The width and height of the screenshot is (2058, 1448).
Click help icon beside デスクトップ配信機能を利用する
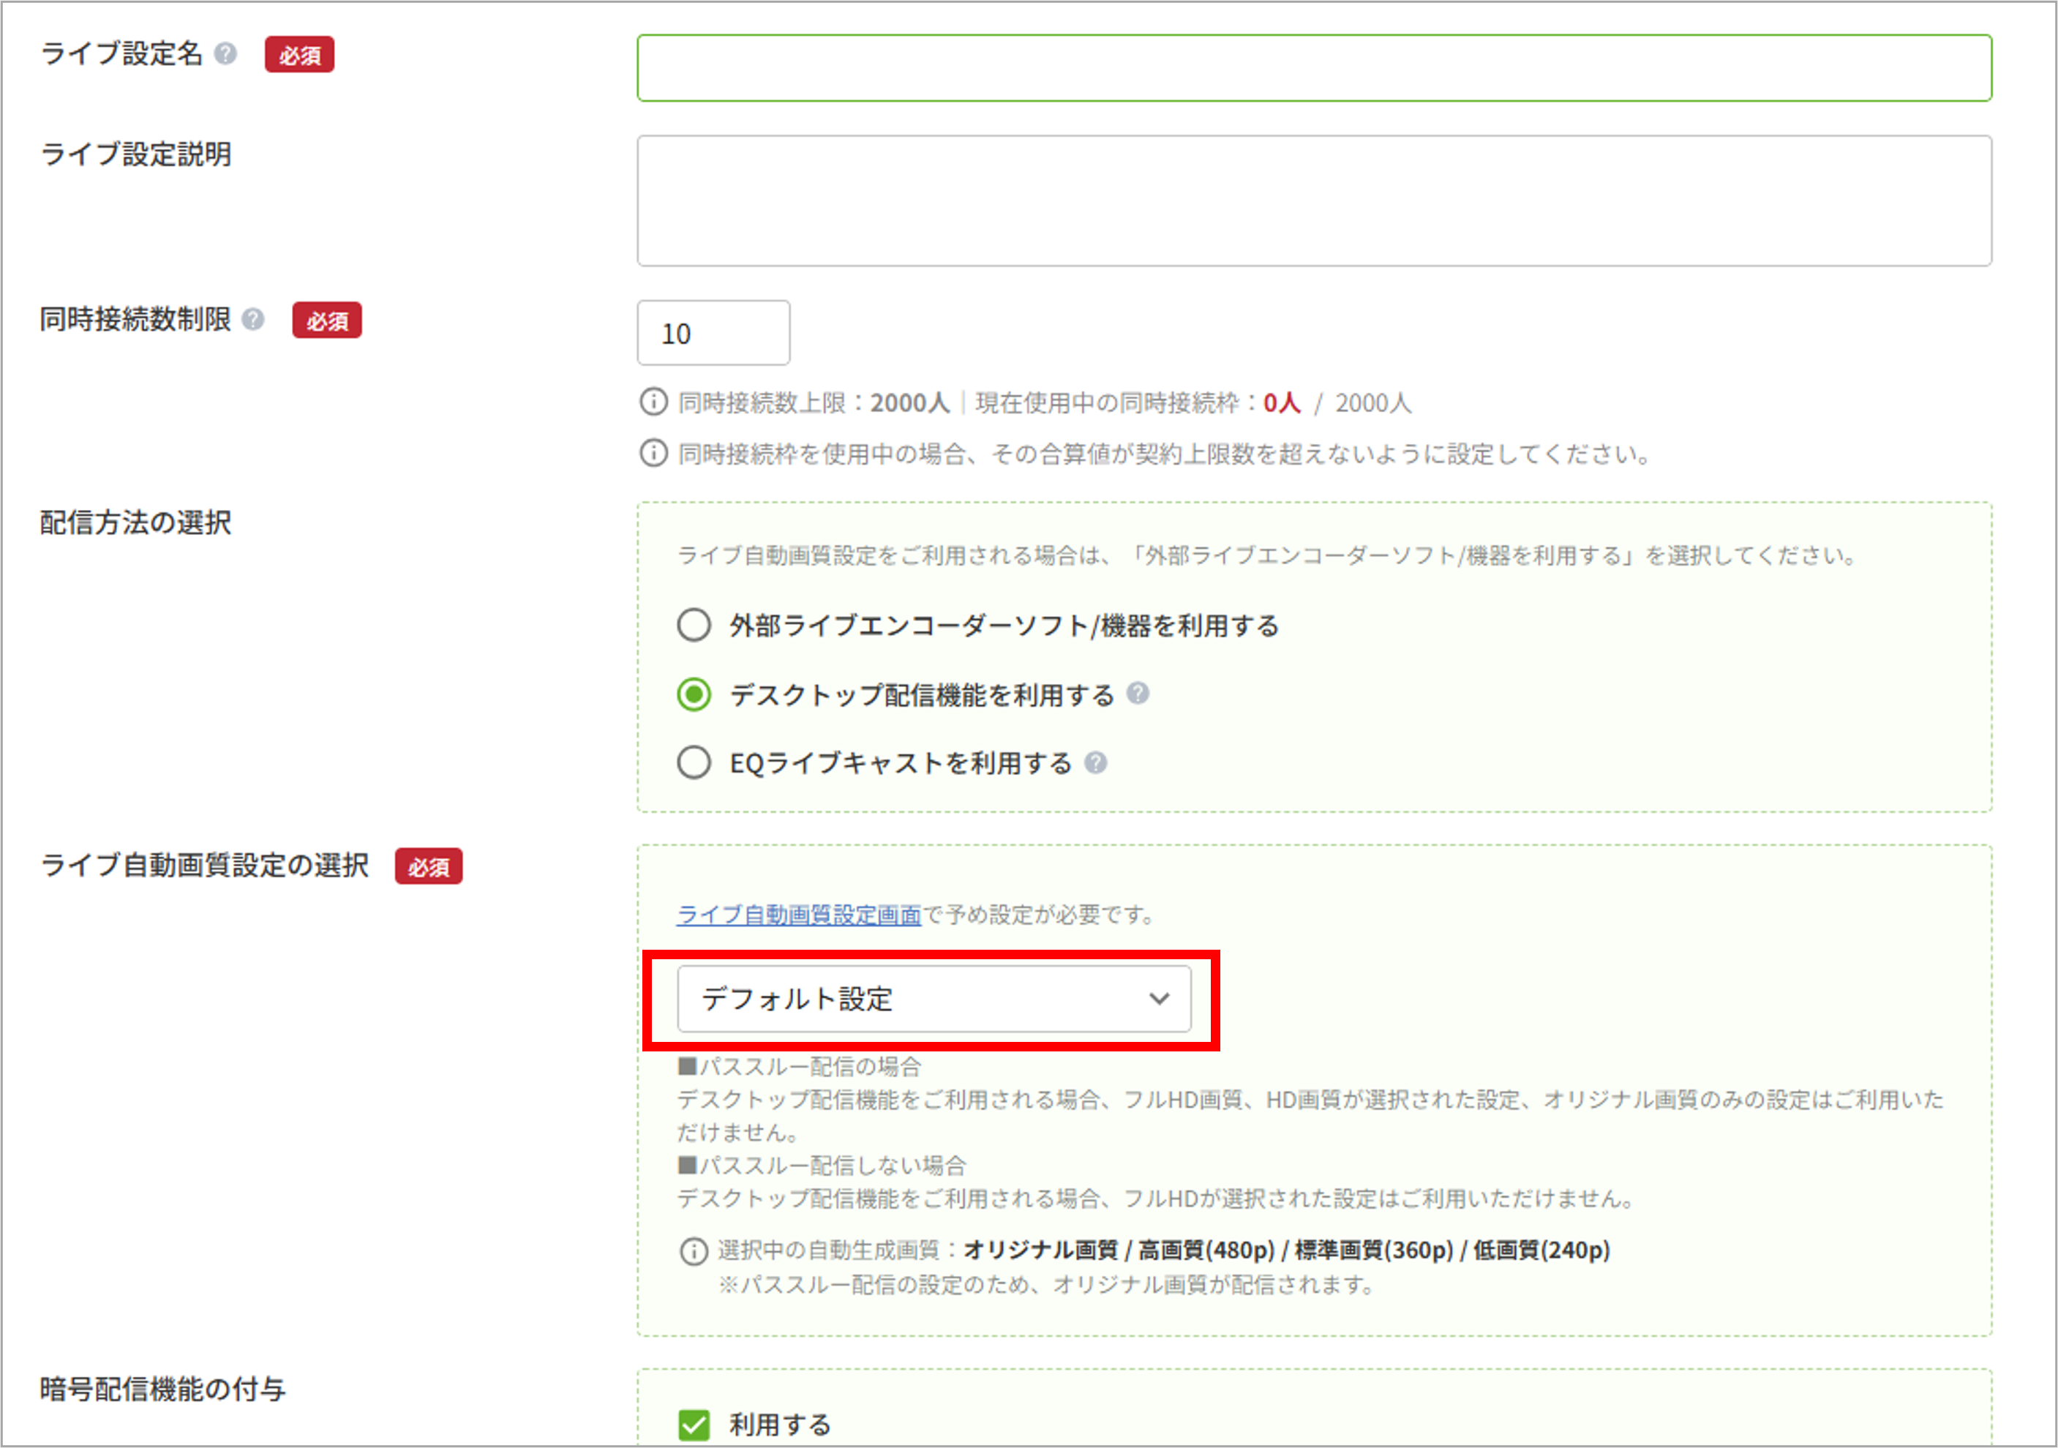[1138, 693]
